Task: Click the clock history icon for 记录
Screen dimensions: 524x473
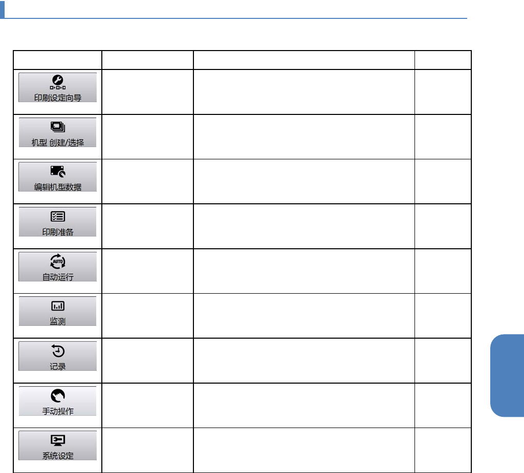Action: [x=58, y=351]
